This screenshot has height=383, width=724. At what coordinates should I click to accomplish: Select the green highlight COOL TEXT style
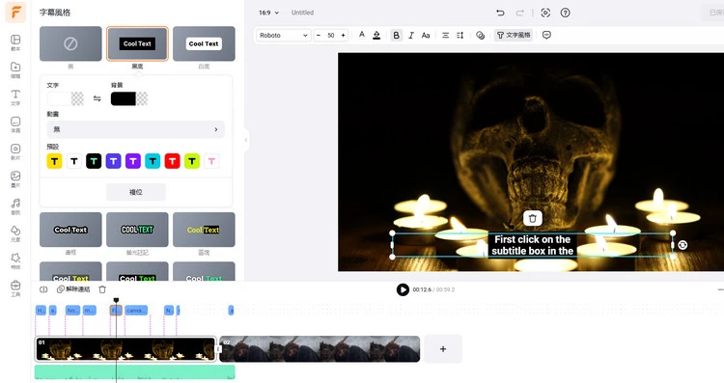click(x=137, y=230)
